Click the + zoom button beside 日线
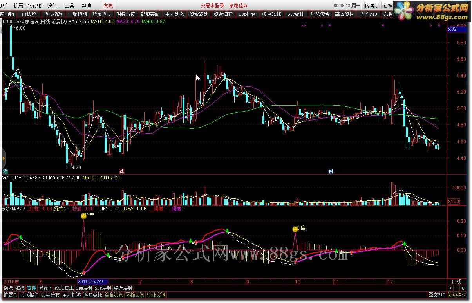472x303 pixels. point(450,288)
